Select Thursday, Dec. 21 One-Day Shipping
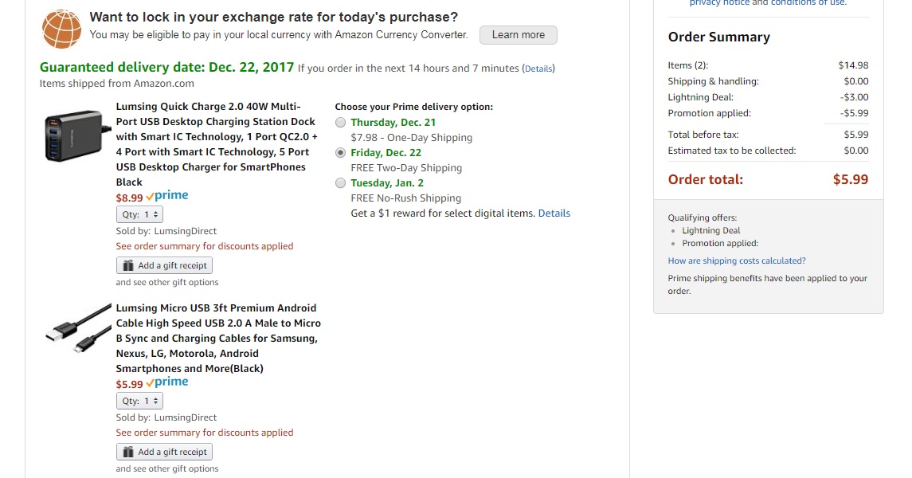The width and height of the screenshot is (912, 478). point(341,123)
